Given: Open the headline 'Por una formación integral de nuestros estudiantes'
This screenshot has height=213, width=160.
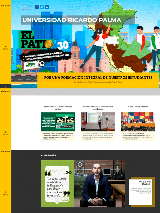Looking at the screenshot, I should pos(98,77).
